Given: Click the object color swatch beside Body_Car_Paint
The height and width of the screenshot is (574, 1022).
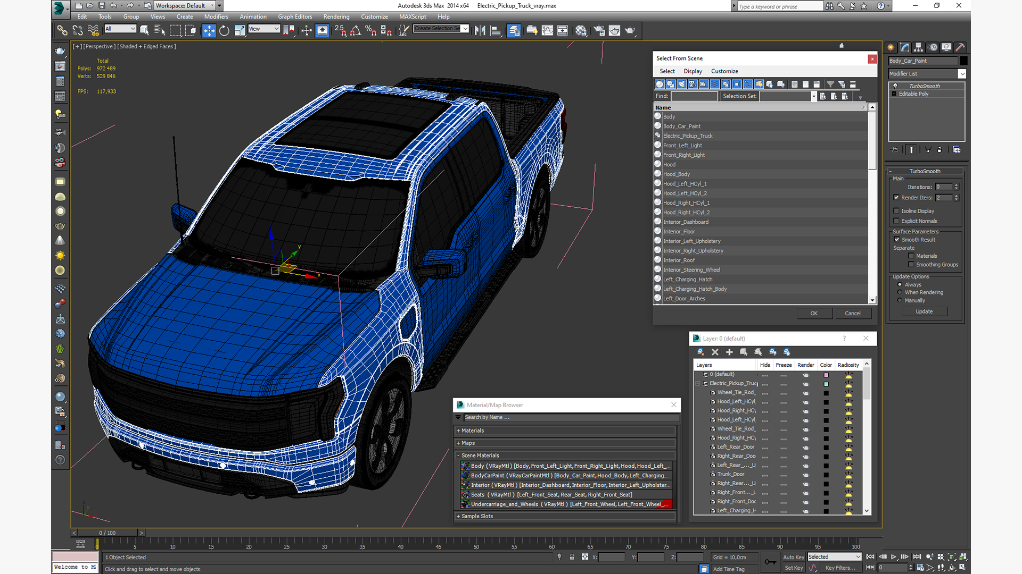Looking at the screenshot, I should (x=963, y=61).
